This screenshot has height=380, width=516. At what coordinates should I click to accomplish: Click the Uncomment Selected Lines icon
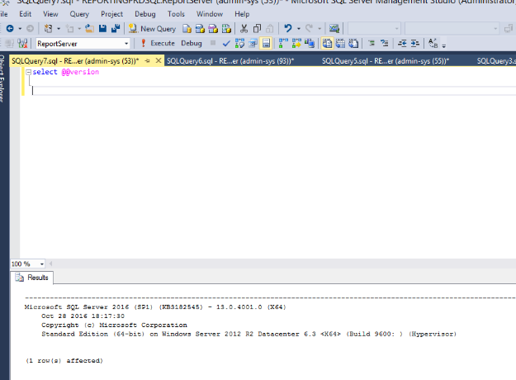pyautogui.click(x=385, y=44)
